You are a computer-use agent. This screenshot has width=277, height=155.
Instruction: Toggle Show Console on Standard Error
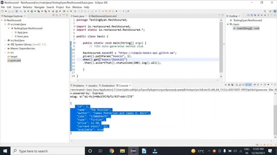pyautogui.click(x=250, y=85)
